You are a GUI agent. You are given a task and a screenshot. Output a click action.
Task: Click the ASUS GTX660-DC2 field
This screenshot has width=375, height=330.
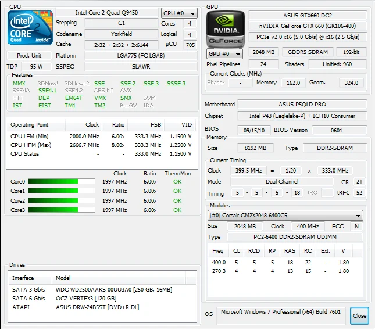coord(308,16)
